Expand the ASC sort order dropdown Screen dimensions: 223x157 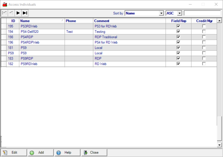point(180,13)
